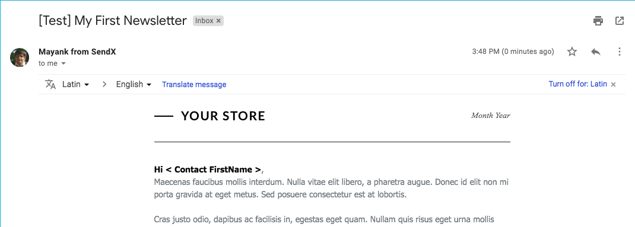Open email in new window icon
This screenshot has height=227, width=635.
click(620, 21)
